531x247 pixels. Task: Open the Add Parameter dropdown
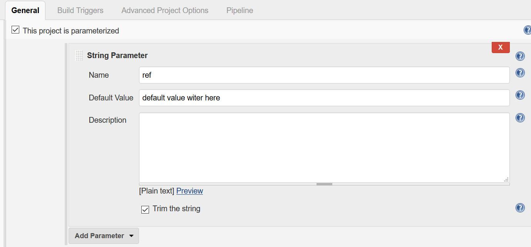(104, 236)
